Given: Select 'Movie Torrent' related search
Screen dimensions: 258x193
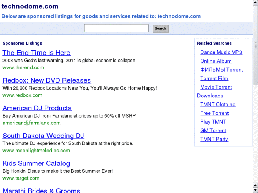Looking at the screenshot, I should [216, 87].
